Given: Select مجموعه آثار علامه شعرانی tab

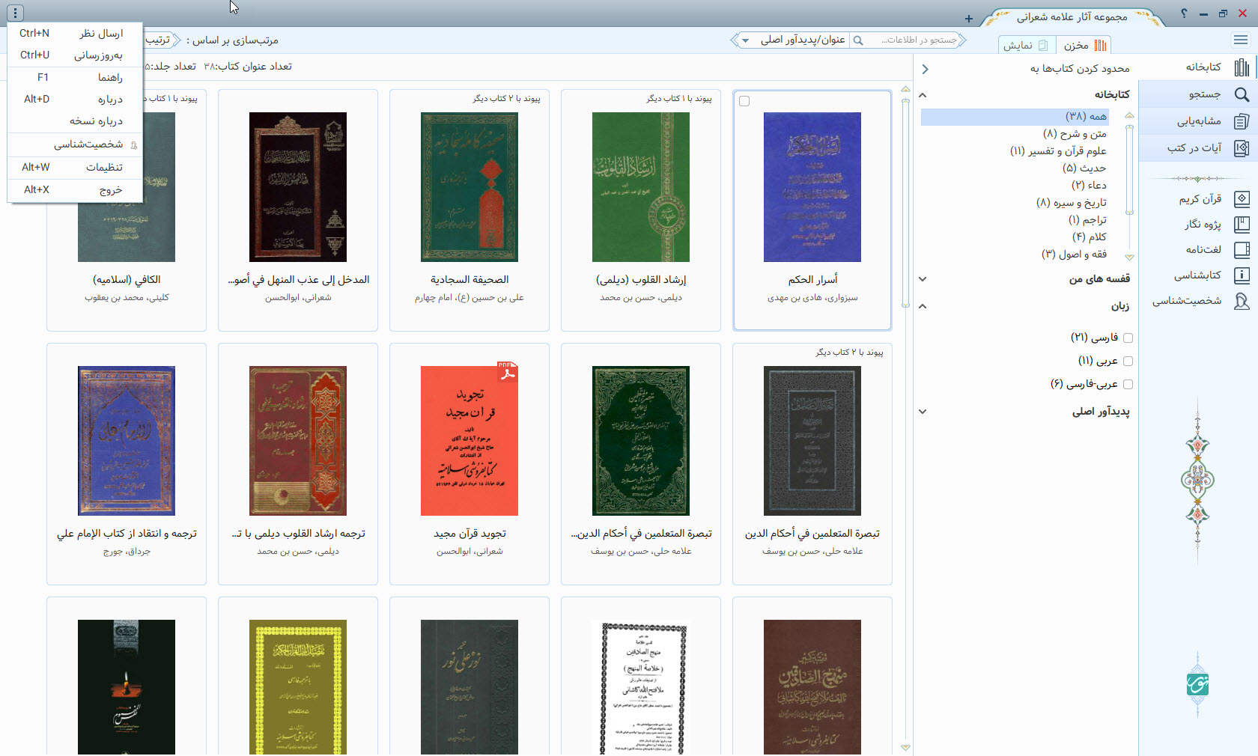Looking at the screenshot, I should (1072, 16).
